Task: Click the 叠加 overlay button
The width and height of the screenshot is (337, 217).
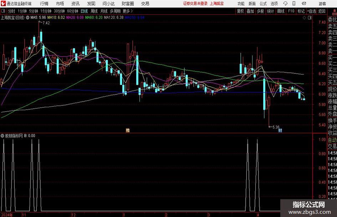Action: coord(250,11)
